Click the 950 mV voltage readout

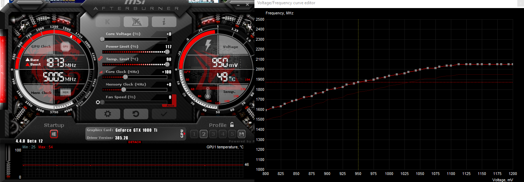(x=225, y=63)
